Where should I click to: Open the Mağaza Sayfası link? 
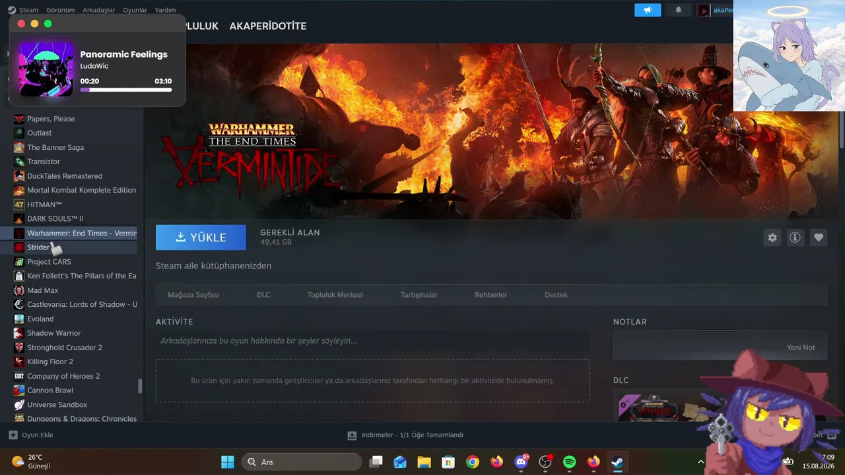tap(193, 295)
